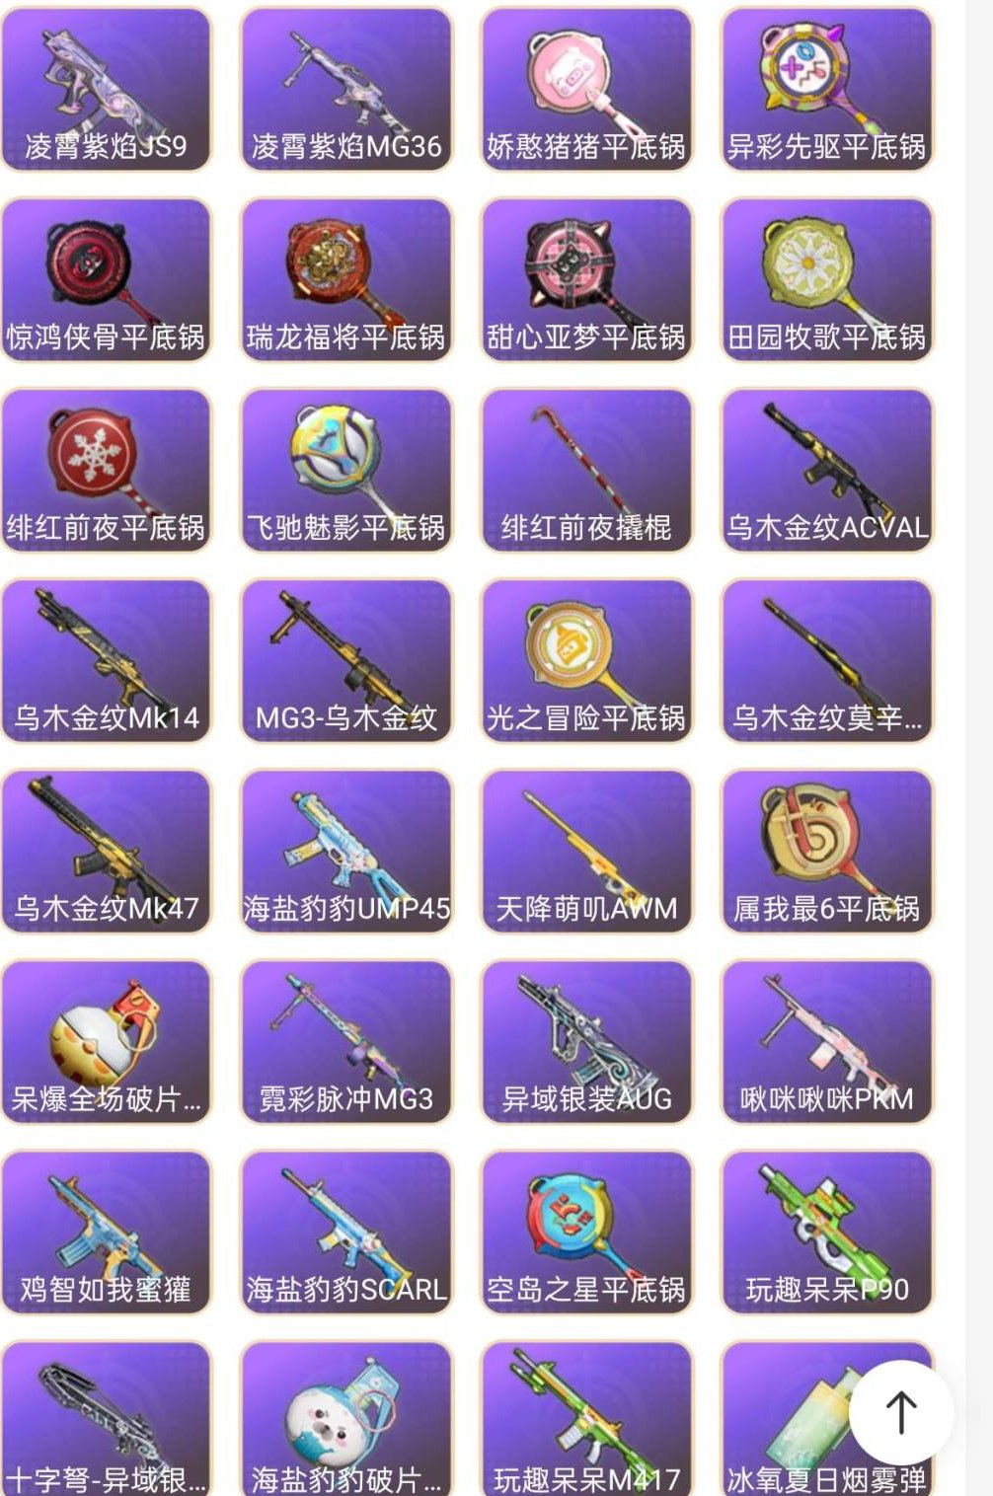Select the 天降萌叽AWM sniper skin
Screen dimensions: 993x1496
tap(586, 852)
